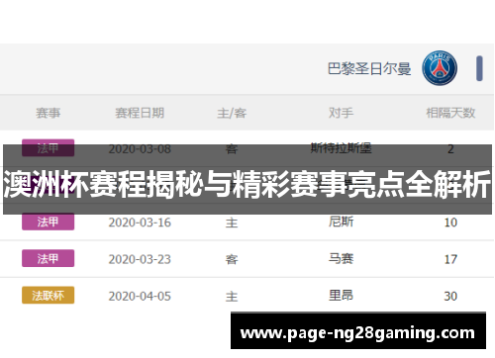This screenshot has width=495, height=358.
Task: Select the 相隔天数 column header
Action: 450,113
